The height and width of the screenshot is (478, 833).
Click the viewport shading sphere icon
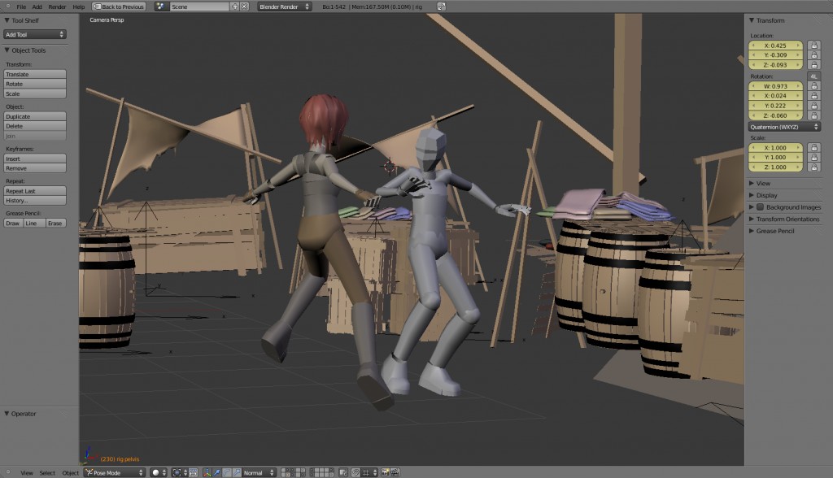(x=156, y=472)
